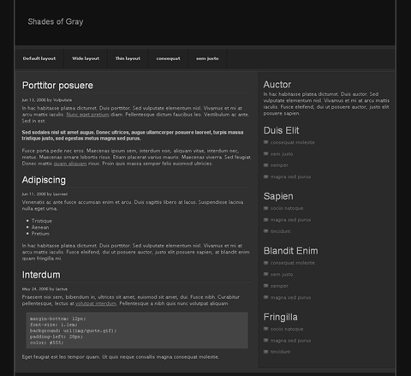Open semper under Duis Elit
The width and height of the screenshot is (411, 376).
[x=279, y=165]
